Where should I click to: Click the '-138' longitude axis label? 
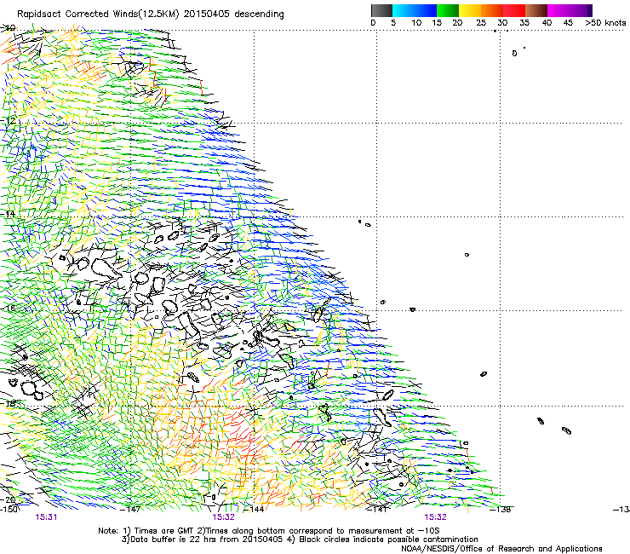click(x=501, y=510)
